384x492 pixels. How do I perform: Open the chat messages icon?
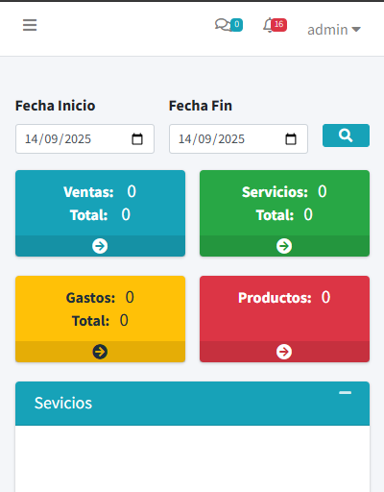[x=223, y=25]
